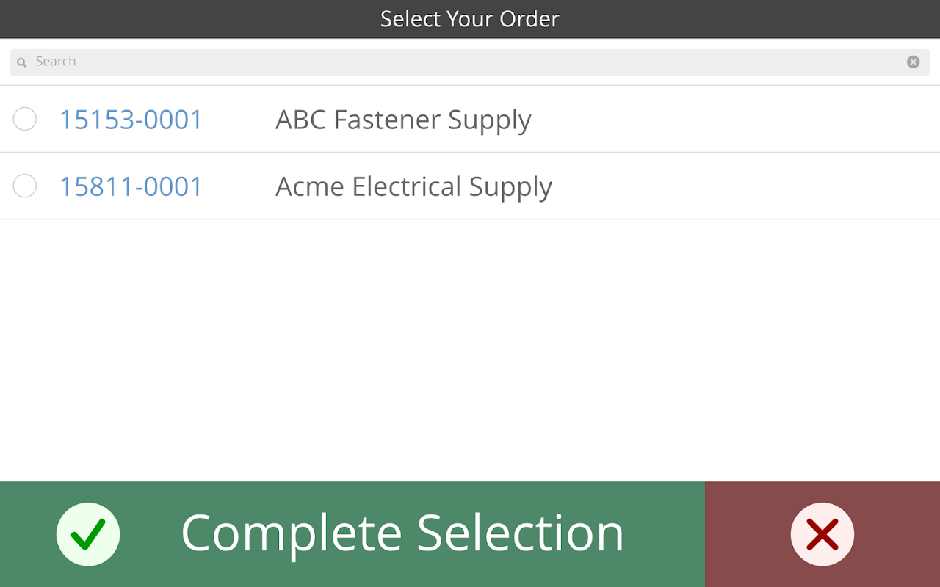Clear the search field with the X icon
The image size is (940, 587).
(x=913, y=62)
